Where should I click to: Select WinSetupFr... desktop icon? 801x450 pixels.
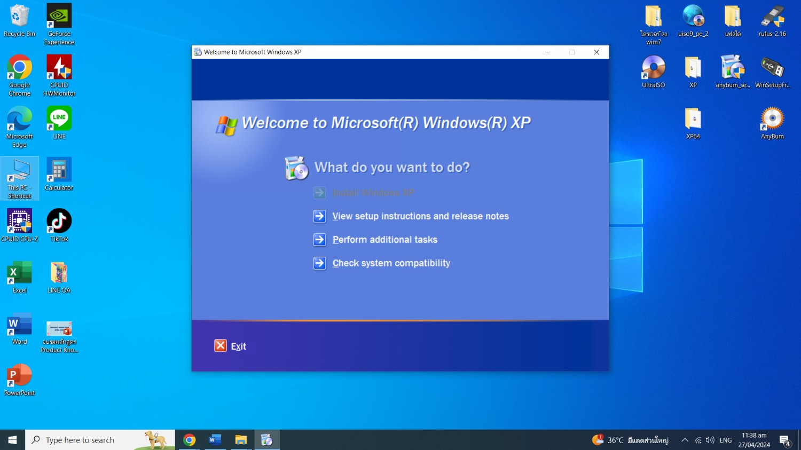tap(772, 72)
